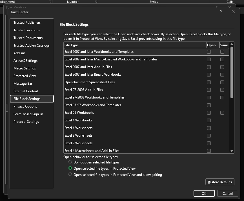Check Open for Excel 2007 and later Workbooks and Templates

point(209,52)
